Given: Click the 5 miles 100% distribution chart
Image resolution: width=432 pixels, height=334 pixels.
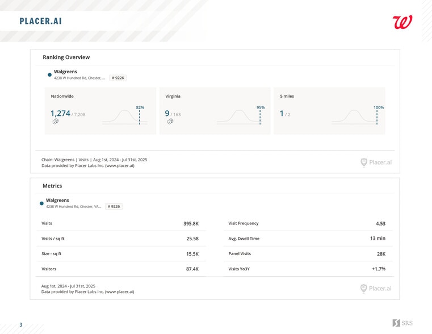Looking at the screenshot, I should pyautogui.click(x=354, y=116).
